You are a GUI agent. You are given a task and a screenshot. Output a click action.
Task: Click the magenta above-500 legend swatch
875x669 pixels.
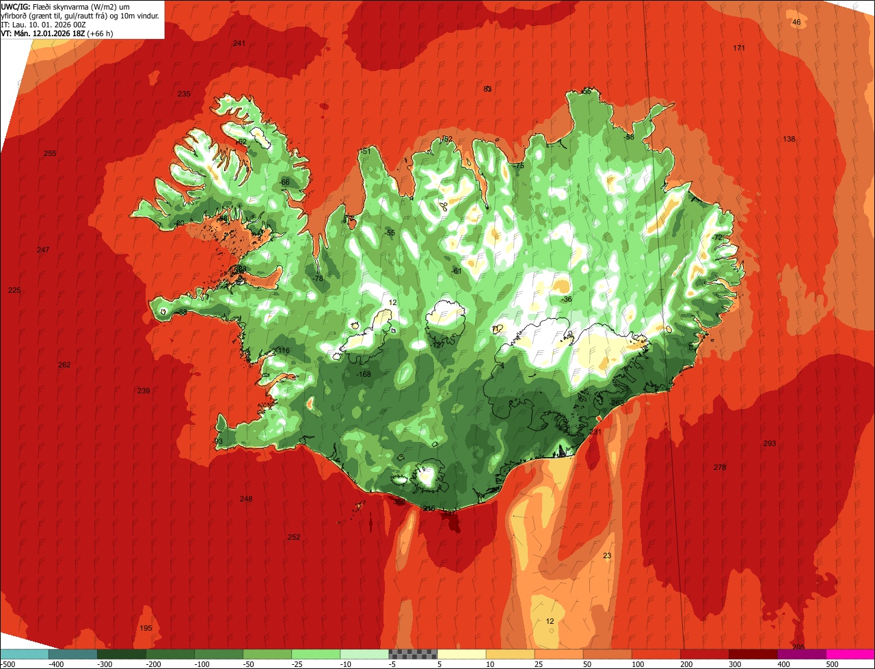point(850,654)
